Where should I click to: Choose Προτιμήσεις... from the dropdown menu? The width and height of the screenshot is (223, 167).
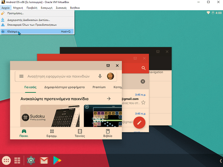(37, 13)
